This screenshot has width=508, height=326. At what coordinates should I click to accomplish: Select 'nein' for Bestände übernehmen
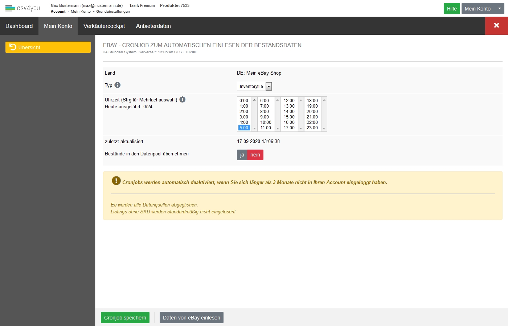point(255,155)
